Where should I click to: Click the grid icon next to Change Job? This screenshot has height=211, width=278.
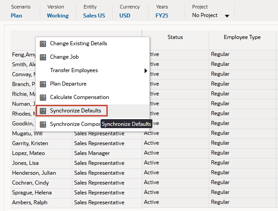tap(43, 57)
